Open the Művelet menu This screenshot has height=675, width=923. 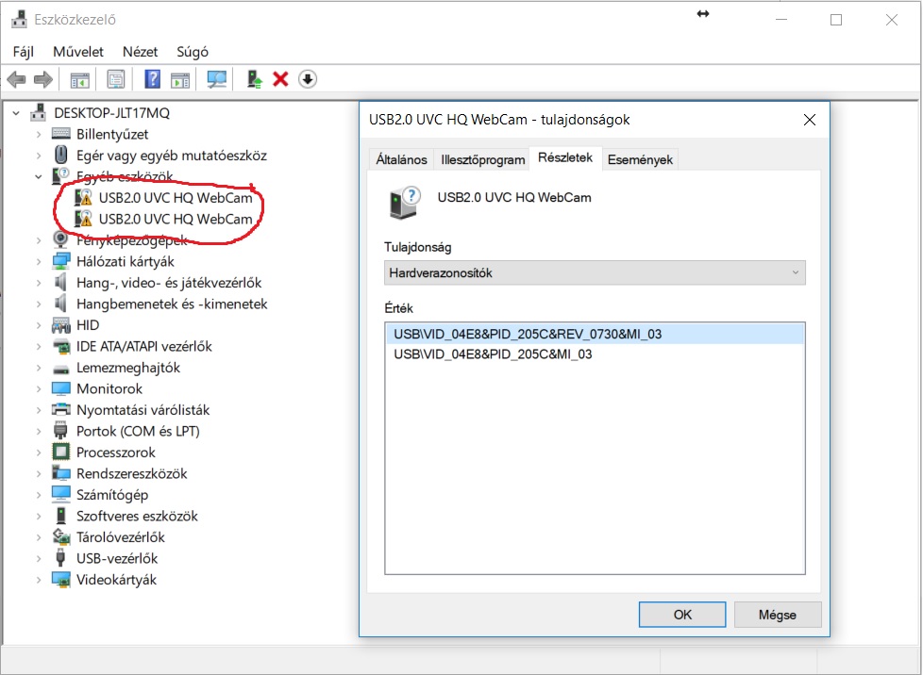point(78,52)
